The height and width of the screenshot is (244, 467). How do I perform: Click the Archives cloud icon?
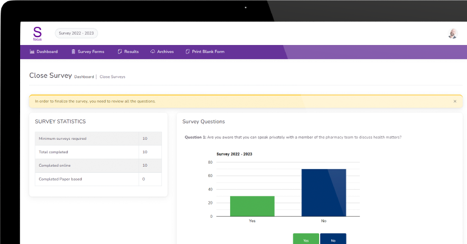point(153,52)
